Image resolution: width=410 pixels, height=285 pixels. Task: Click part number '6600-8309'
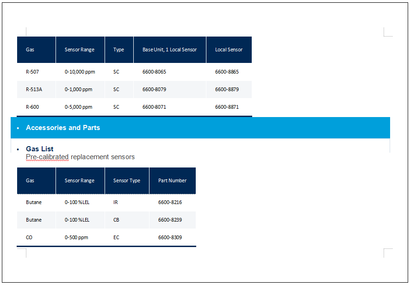pos(170,237)
